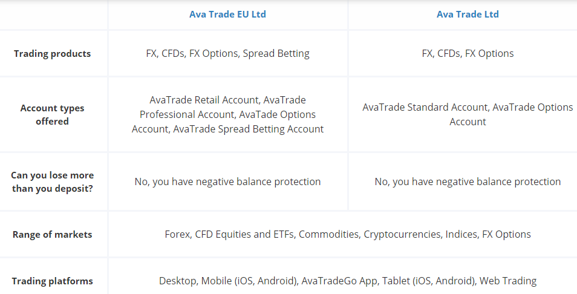The height and width of the screenshot is (294, 577).
Task: Click the cell listing FX, CFDs, FX Options, Spread Betting
Action: (x=227, y=53)
